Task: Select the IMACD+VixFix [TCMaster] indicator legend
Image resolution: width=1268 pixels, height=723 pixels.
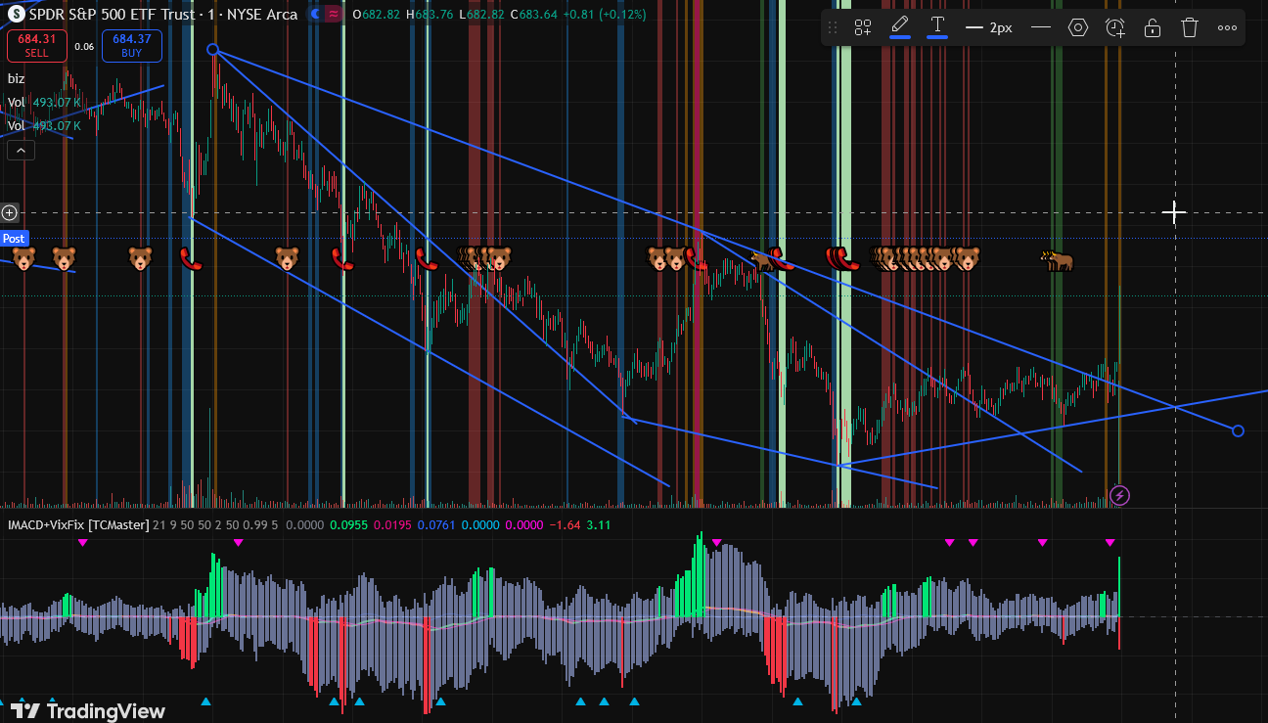Action: point(78,525)
